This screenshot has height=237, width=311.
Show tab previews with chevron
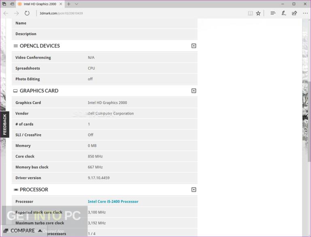click(x=77, y=4)
